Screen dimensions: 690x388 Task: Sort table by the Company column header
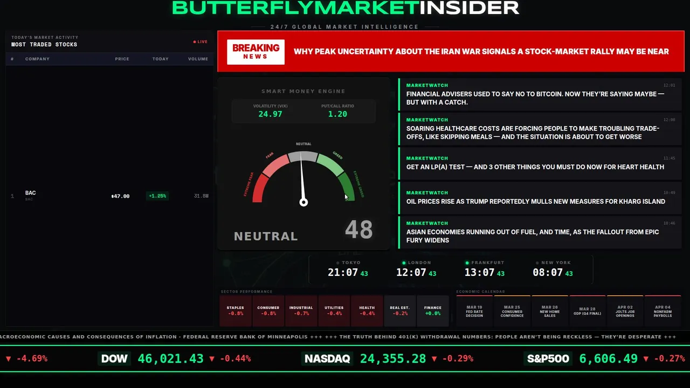pos(37,59)
